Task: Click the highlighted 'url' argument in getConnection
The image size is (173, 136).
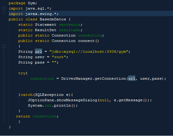Action: point(132,78)
